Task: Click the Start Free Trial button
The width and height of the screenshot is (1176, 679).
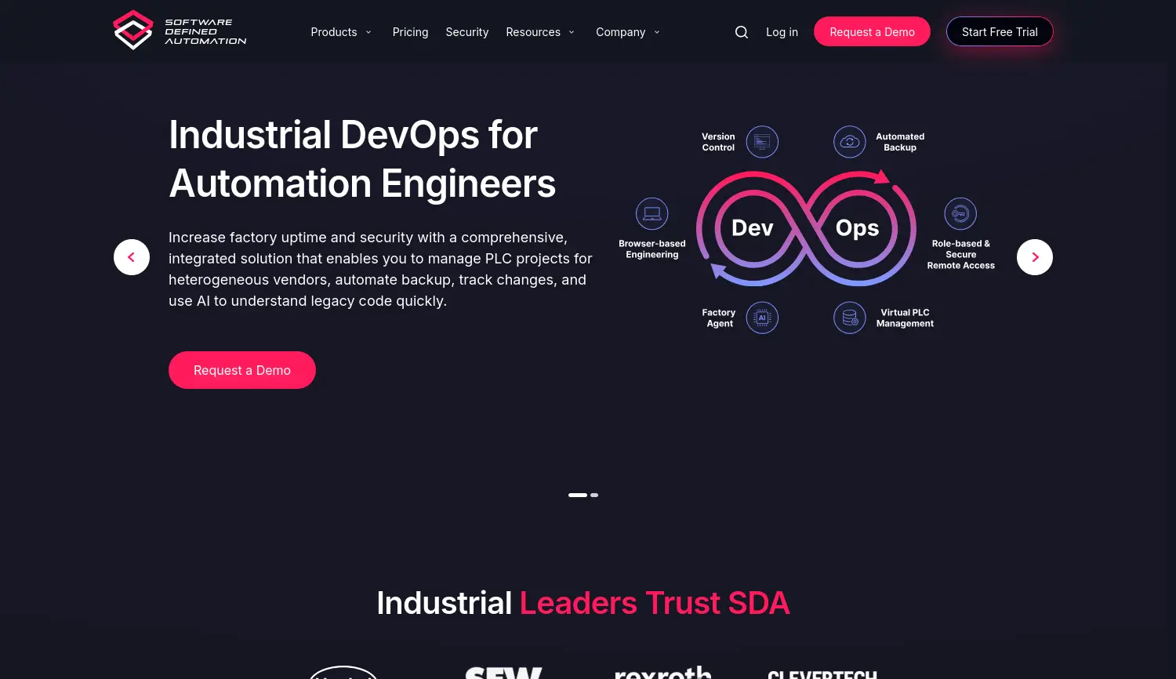Action: 1000,31
